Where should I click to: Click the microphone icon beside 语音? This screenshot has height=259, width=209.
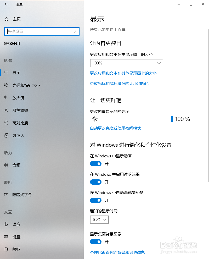(x=6, y=224)
